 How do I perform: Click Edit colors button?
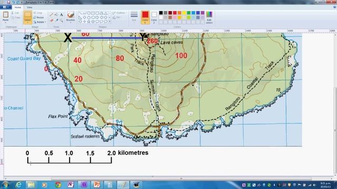[x=209, y=17]
